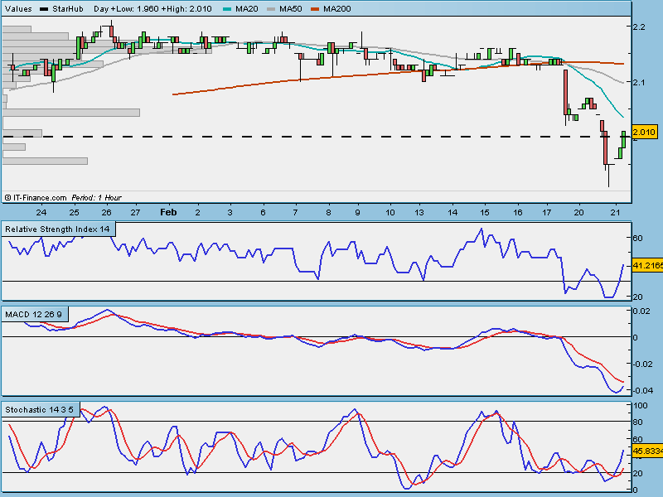Click the -0.04 level on the MACD axis

[x=643, y=390]
